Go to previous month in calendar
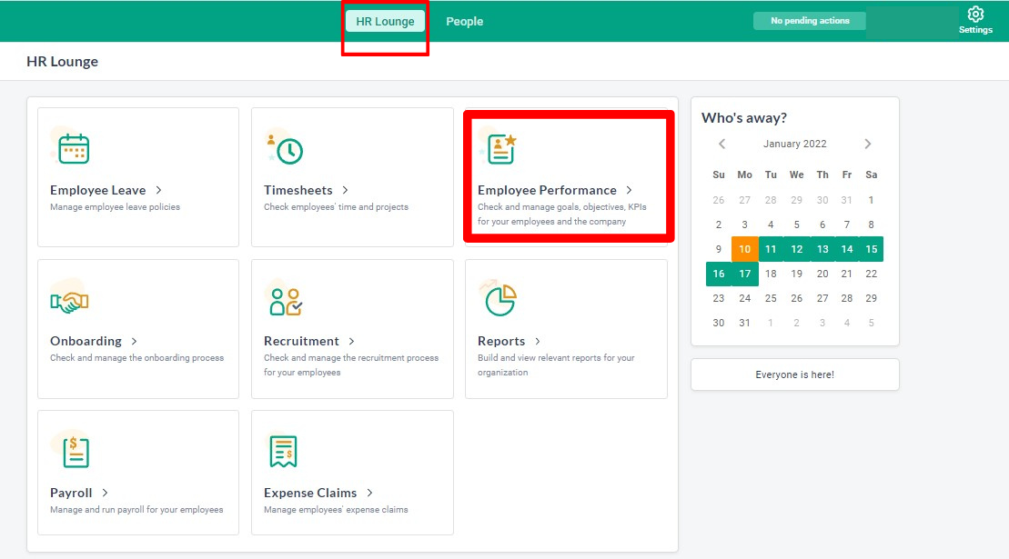The image size is (1009, 559). (722, 144)
